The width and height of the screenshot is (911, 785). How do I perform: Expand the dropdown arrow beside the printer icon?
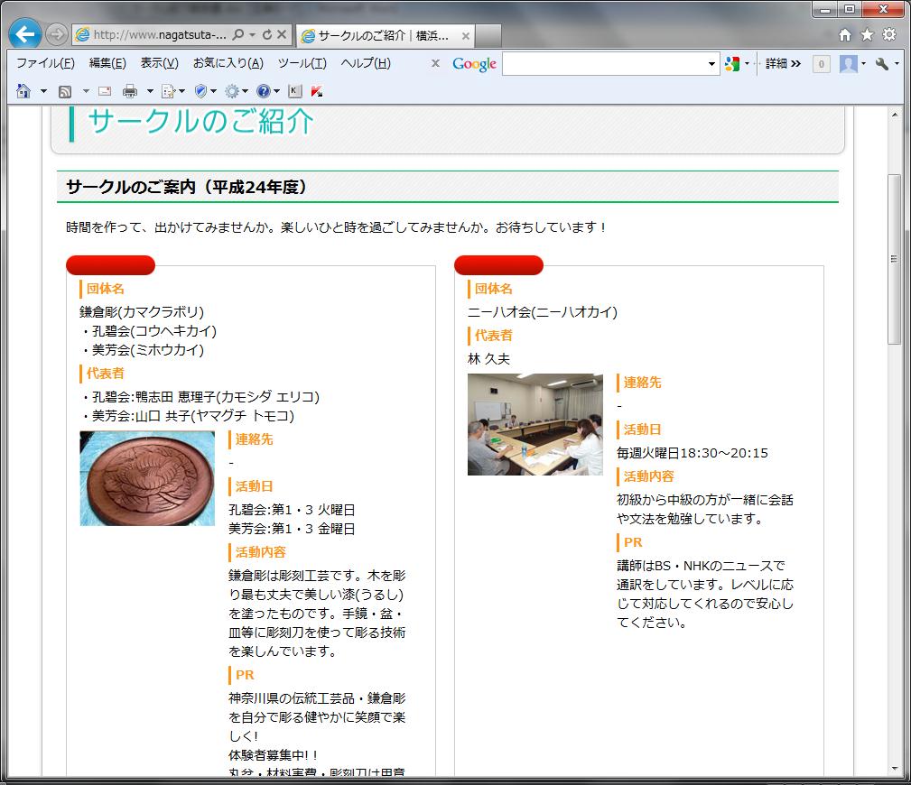[x=150, y=91]
